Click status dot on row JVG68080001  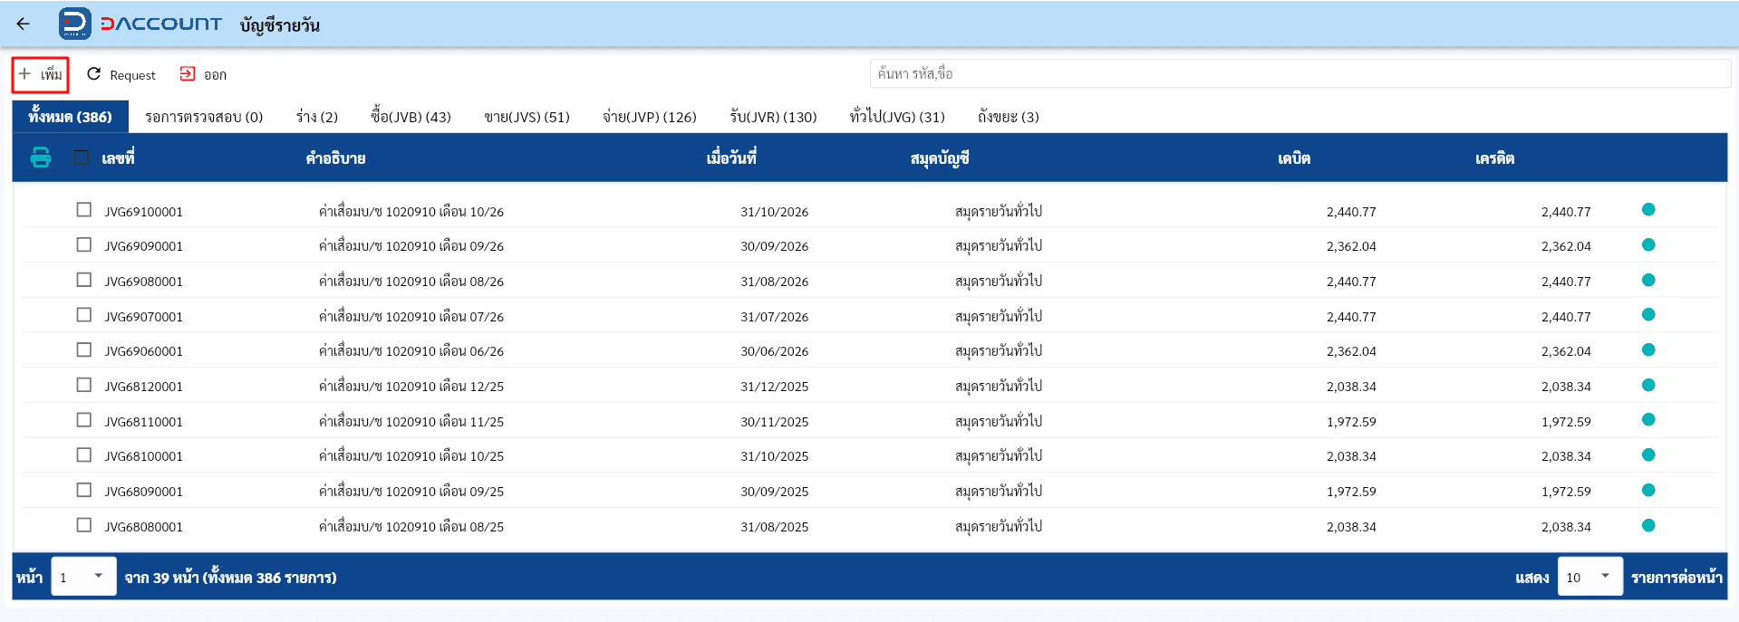(1648, 525)
